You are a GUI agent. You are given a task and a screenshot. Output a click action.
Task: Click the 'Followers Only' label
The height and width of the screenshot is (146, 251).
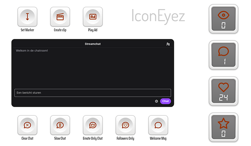click(x=125, y=138)
